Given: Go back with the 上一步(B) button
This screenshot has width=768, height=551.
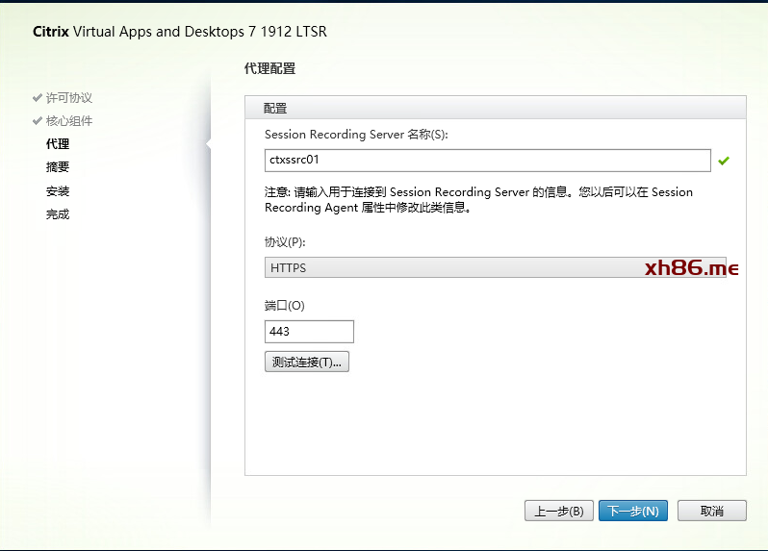Looking at the screenshot, I should point(558,511).
